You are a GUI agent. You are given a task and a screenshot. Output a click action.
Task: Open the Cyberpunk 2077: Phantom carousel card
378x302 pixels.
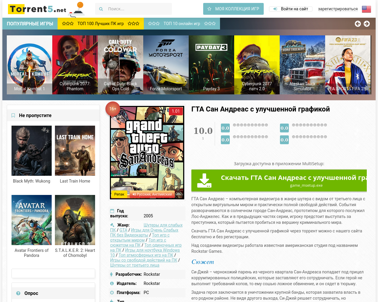click(x=75, y=65)
